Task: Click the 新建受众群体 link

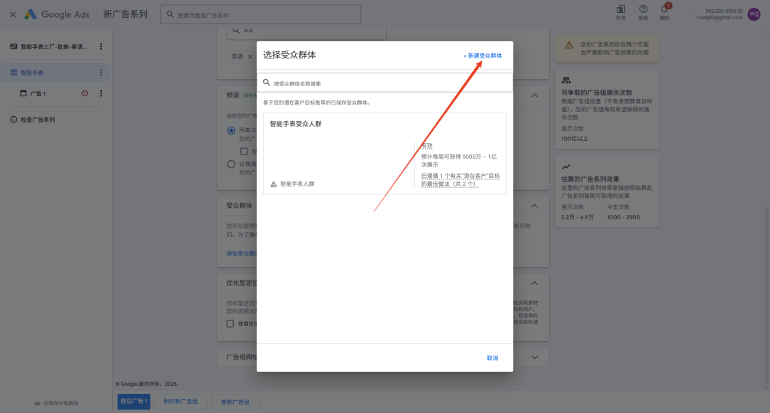Action: [x=483, y=56]
